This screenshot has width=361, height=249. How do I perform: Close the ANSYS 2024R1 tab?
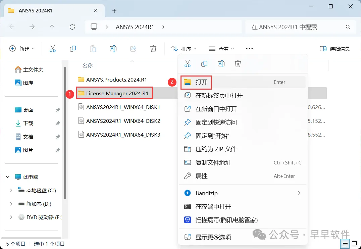96,10
